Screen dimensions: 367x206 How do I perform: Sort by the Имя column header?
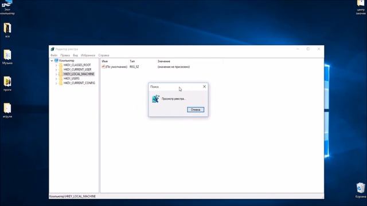pos(104,61)
